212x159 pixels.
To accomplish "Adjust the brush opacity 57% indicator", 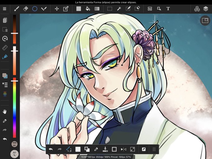I will point(14,154).
